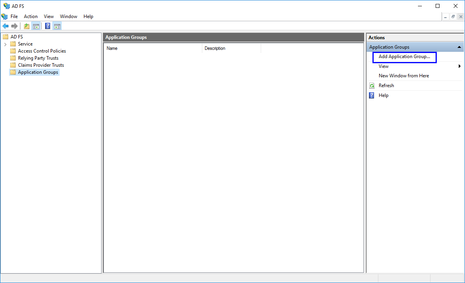Click the Help question icon in Actions pane
Screen dimensions: 465x283
(372, 95)
